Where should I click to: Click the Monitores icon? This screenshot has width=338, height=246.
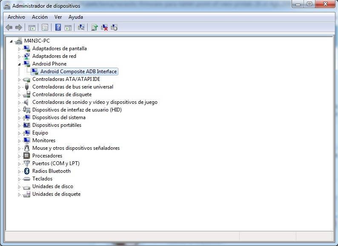[x=27, y=140]
